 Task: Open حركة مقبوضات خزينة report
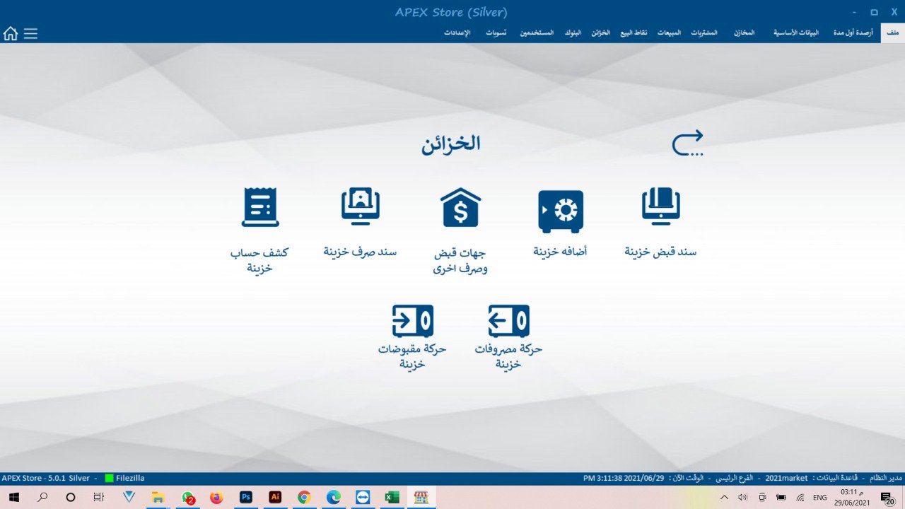(x=412, y=322)
